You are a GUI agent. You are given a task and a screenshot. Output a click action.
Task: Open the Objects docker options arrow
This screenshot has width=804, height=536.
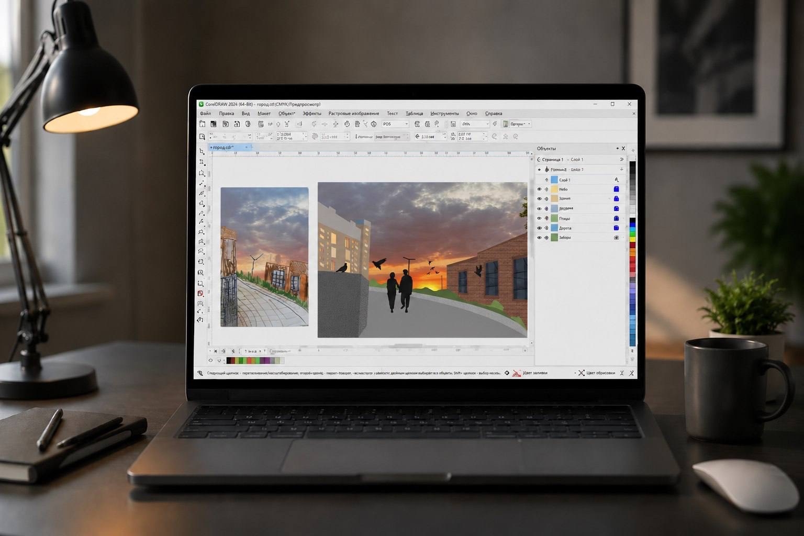pos(617,149)
